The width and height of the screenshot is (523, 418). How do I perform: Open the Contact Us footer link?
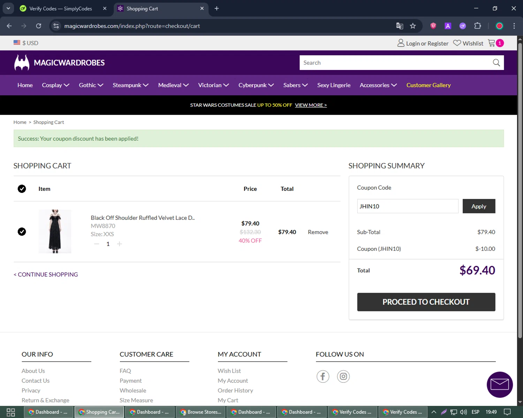36,381
